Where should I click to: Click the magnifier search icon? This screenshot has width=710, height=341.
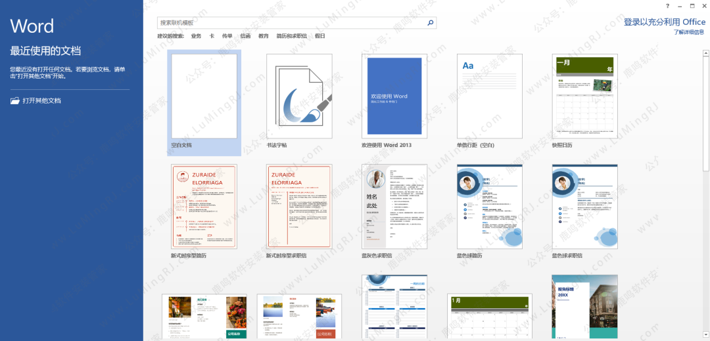pyautogui.click(x=430, y=22)
